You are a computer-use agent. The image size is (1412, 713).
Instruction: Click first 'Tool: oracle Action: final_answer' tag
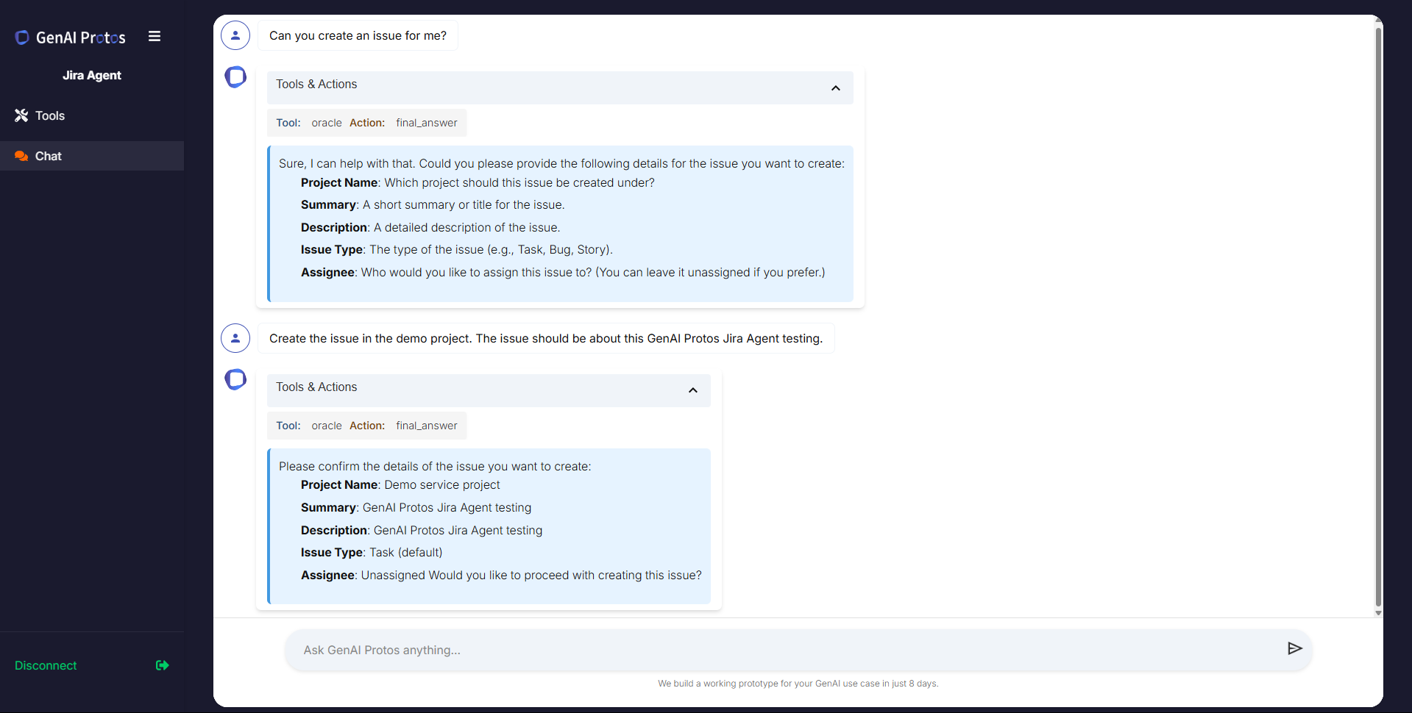(366, 123)
